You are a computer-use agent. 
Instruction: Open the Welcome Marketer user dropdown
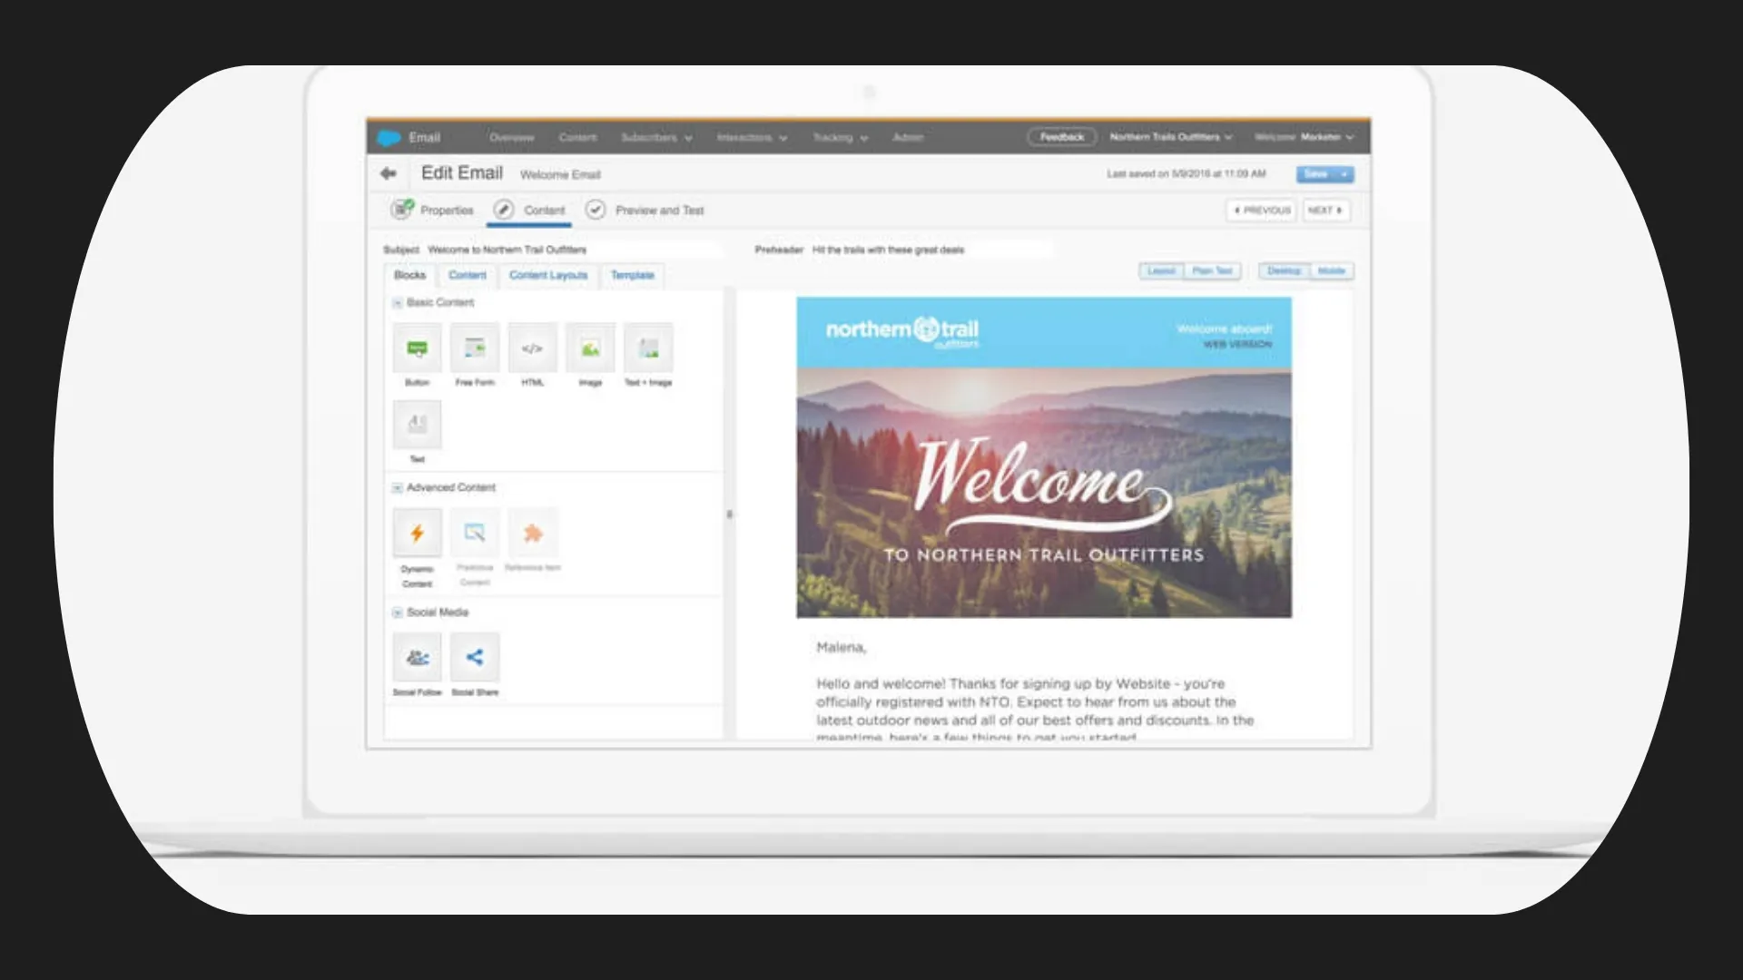click(1305, 137)
